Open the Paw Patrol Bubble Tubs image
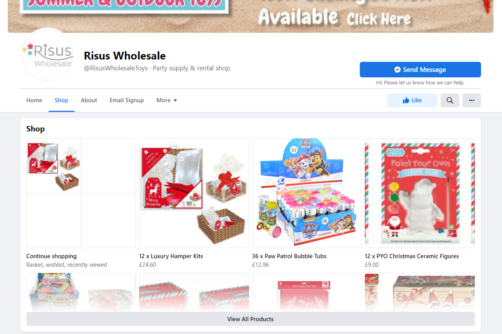This screenshot has width=502, height=334. click(x=307, y=193)
